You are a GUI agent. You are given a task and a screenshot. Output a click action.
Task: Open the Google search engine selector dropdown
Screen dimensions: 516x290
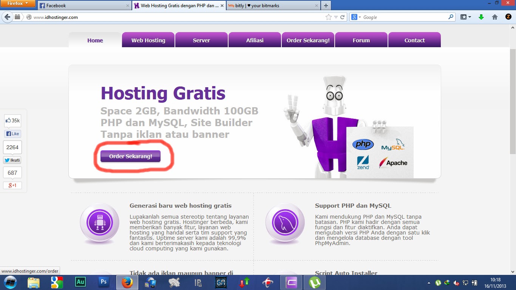[356, 17]
